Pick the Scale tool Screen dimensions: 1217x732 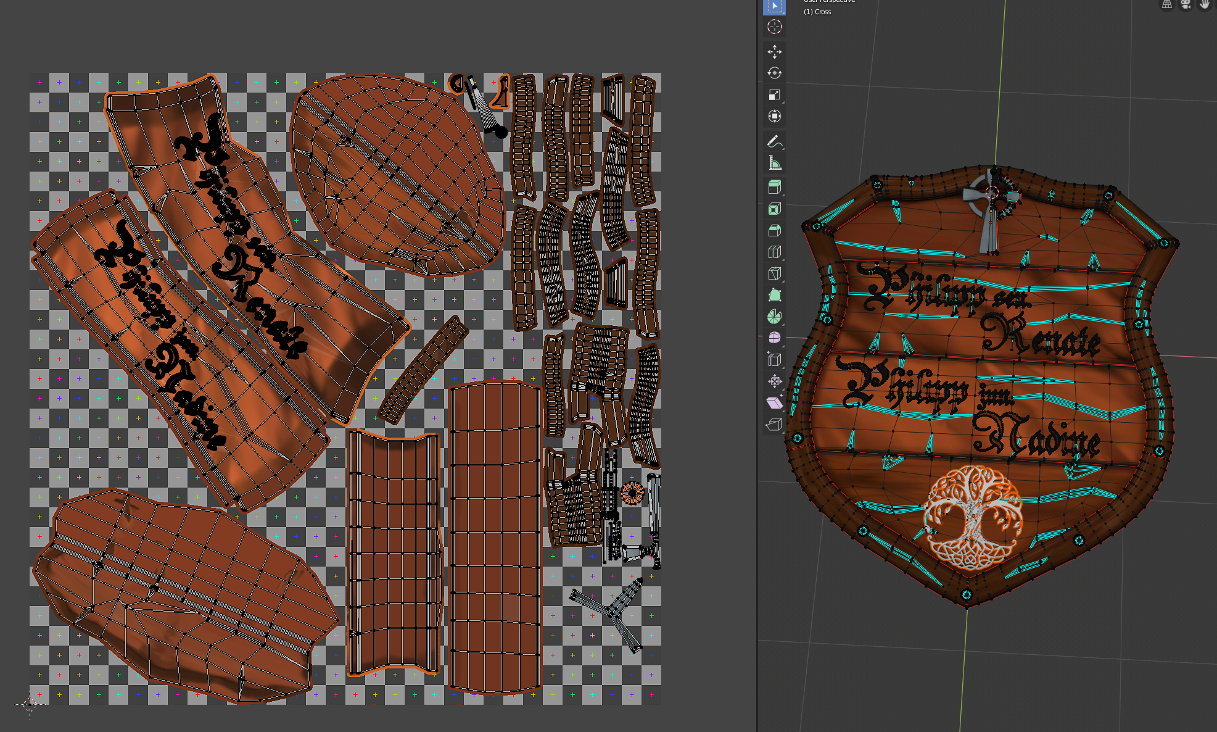(x=774, y=94)
